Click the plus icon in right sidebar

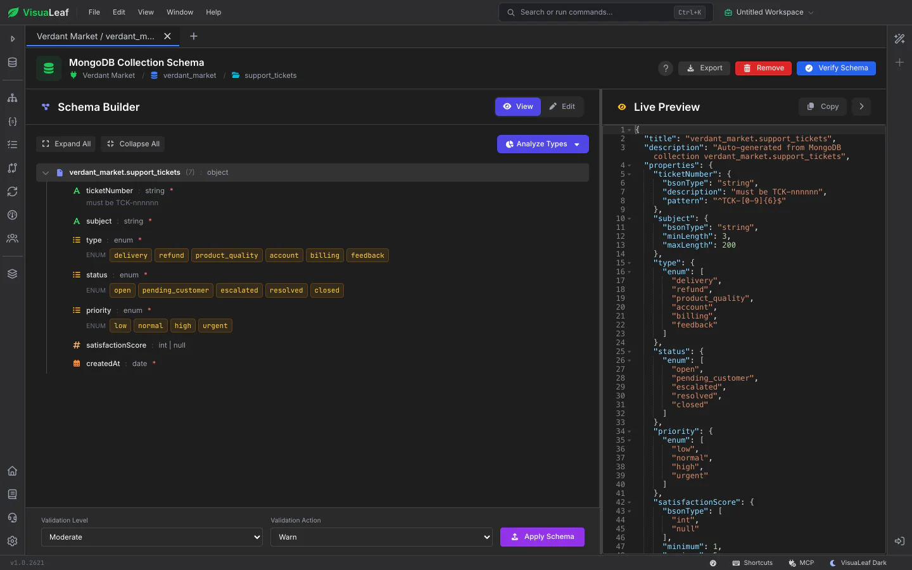click(899, 62)
